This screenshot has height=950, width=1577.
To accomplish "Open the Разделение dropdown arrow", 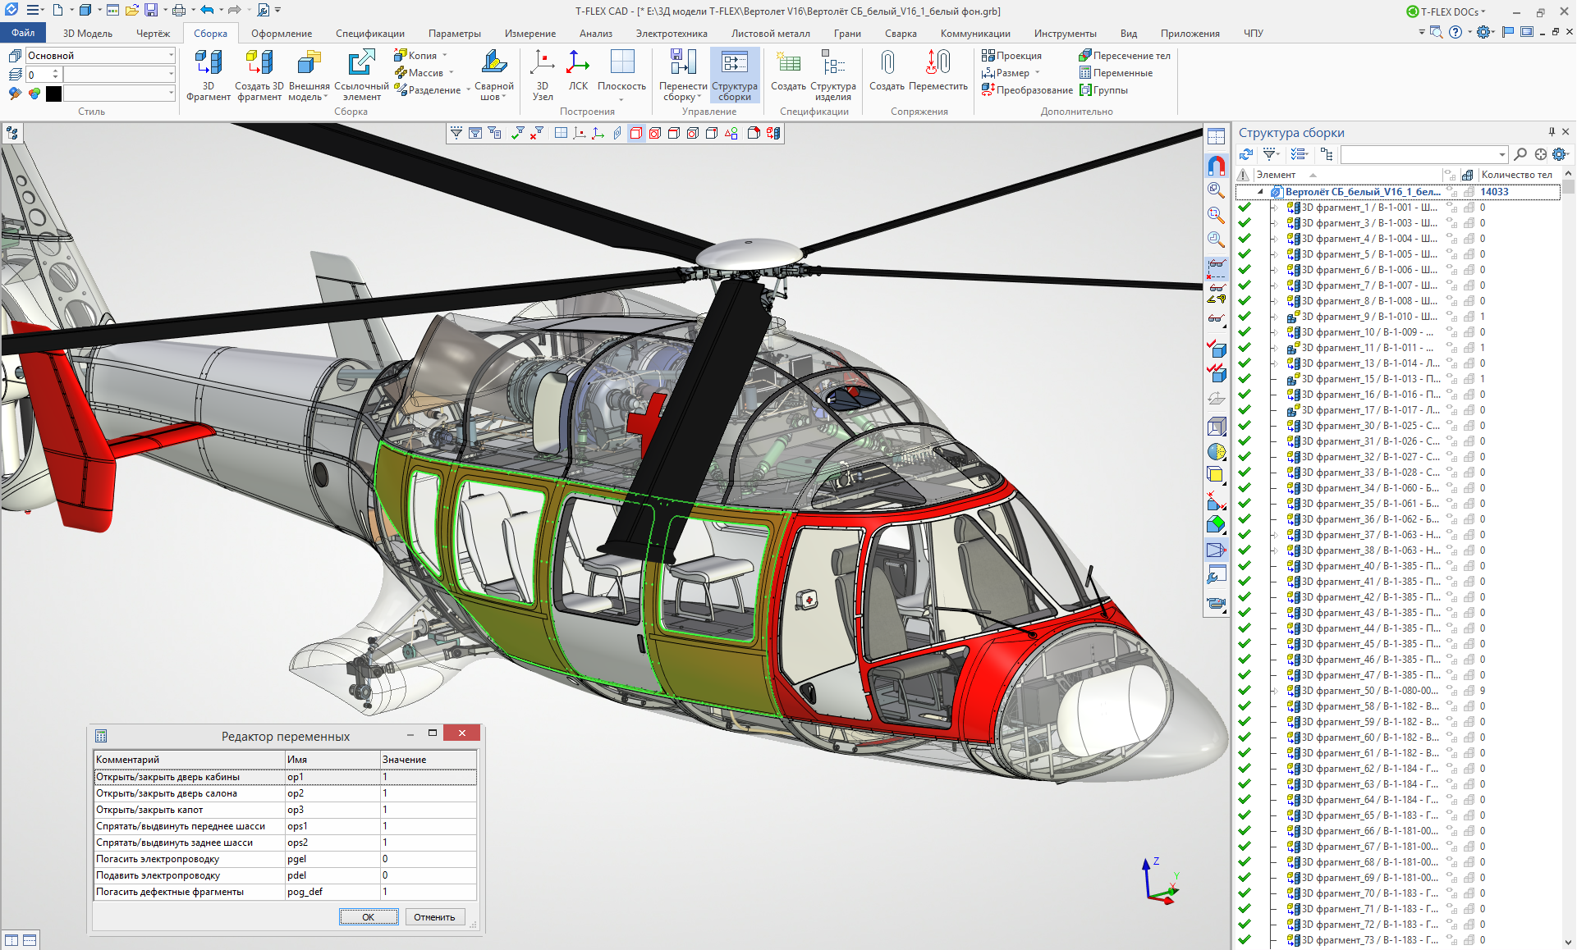I will (468, 89).
